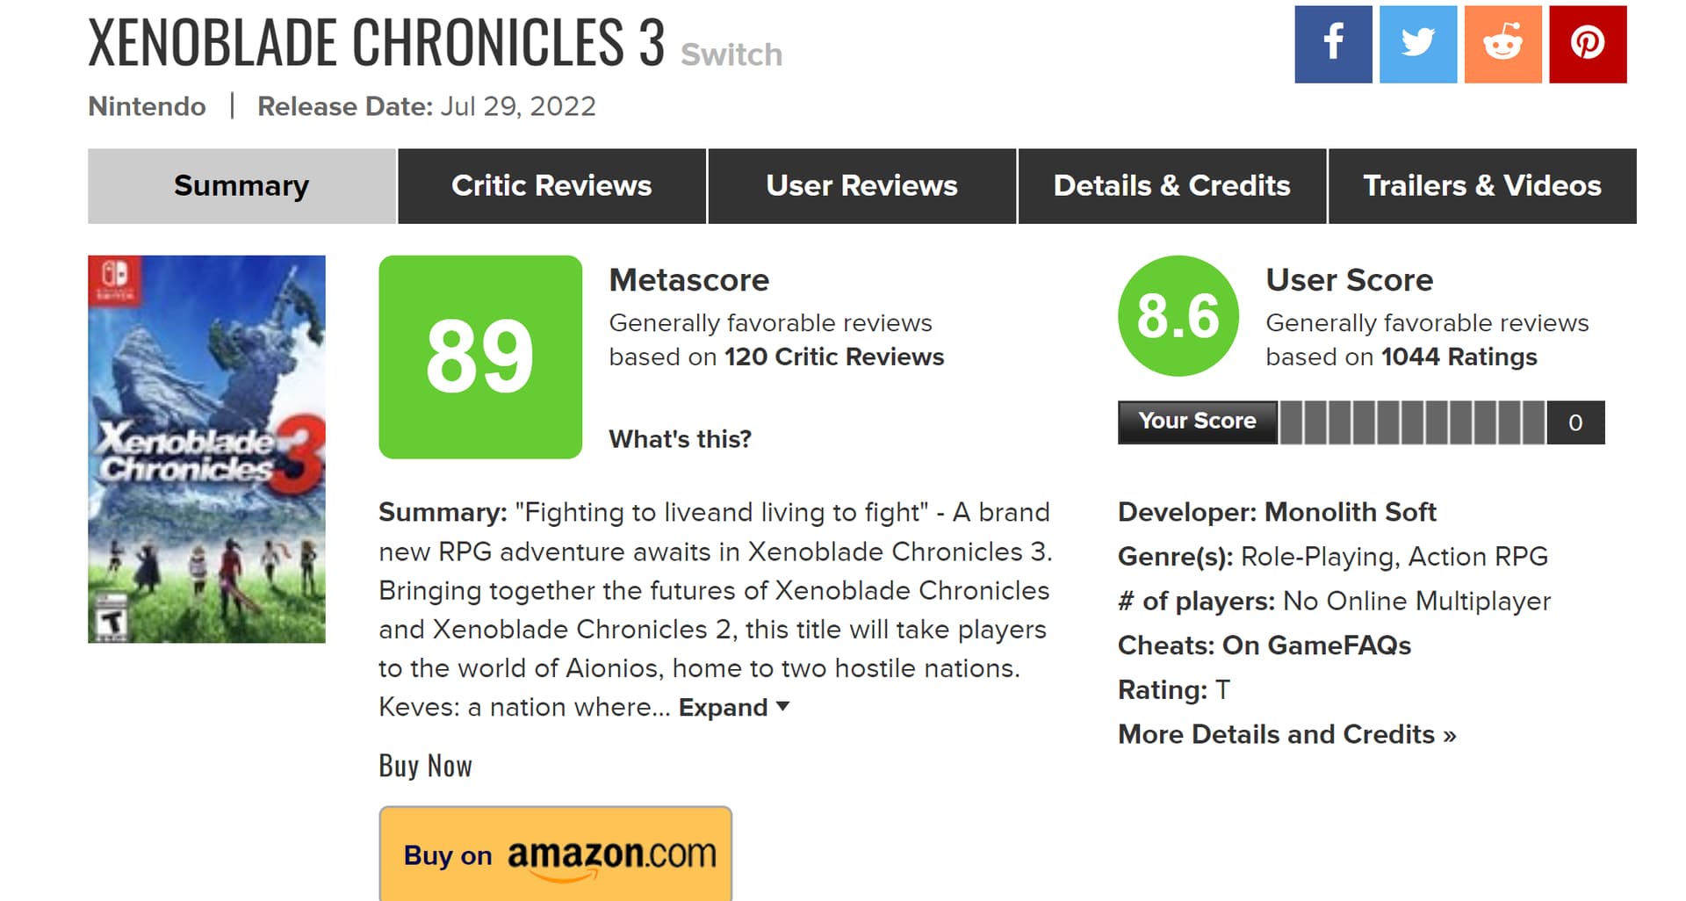Follow the Monolith Soft developer link

tap(1350, 512)
